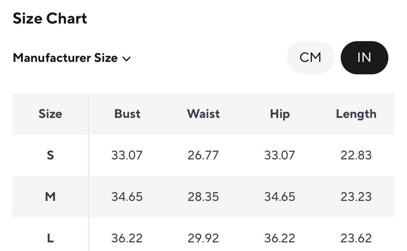Select the S size row label
This screenshot has height=251, width=407.
(x=50, y=155)
